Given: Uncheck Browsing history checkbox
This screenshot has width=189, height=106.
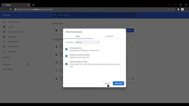Looking at the screenshot, I should (x=66, y=49).
